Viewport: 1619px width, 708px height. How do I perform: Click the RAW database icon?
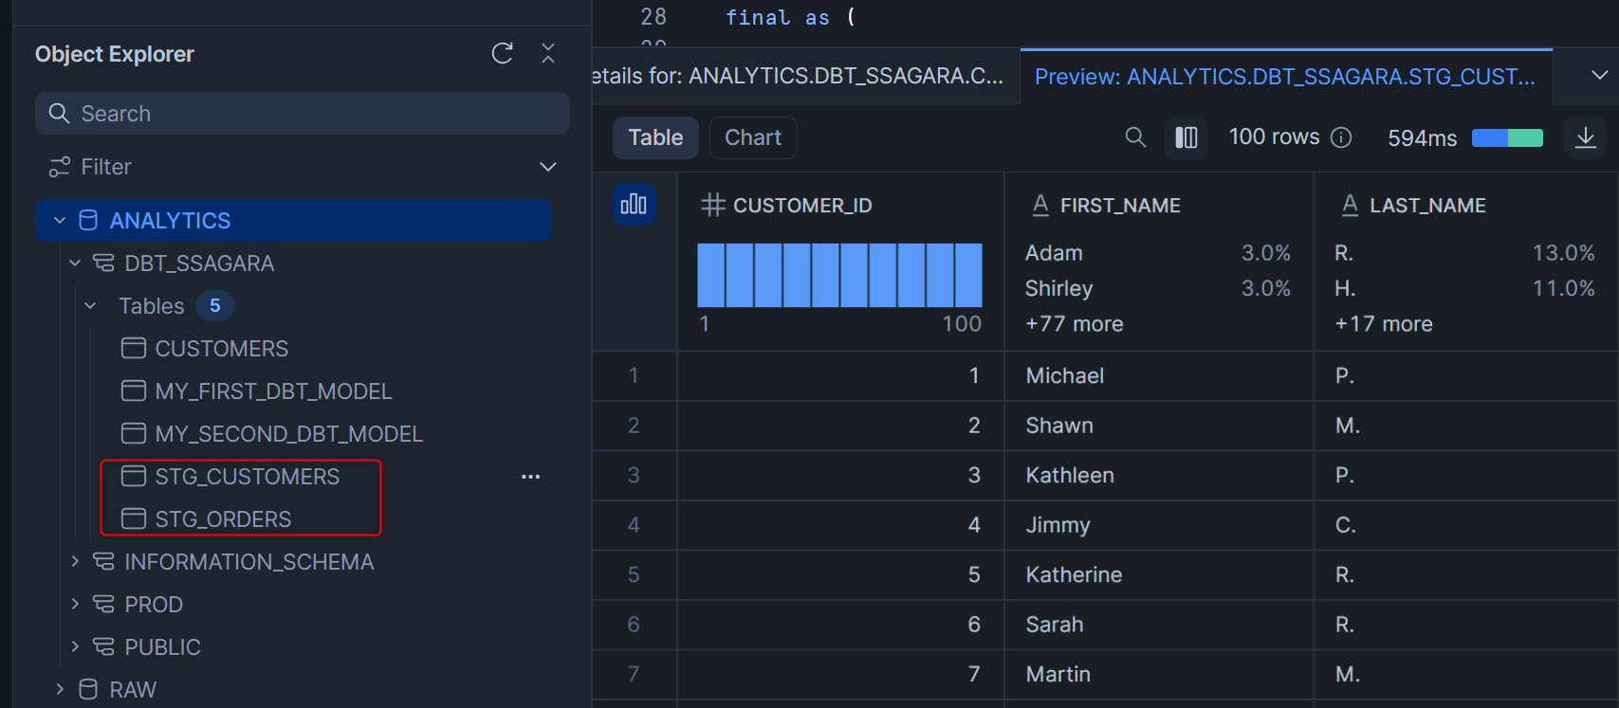pos(88,689)
